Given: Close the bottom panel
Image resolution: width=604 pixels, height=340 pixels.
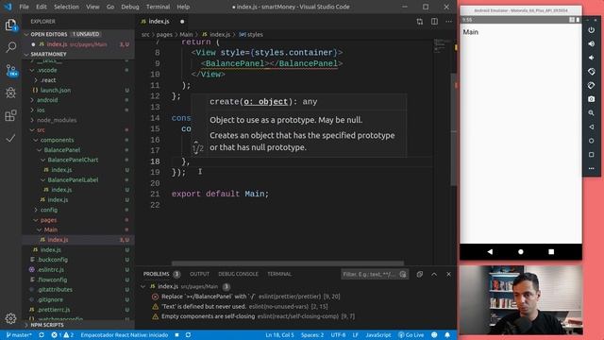Looking at the screenshot, I should point(449,274).
